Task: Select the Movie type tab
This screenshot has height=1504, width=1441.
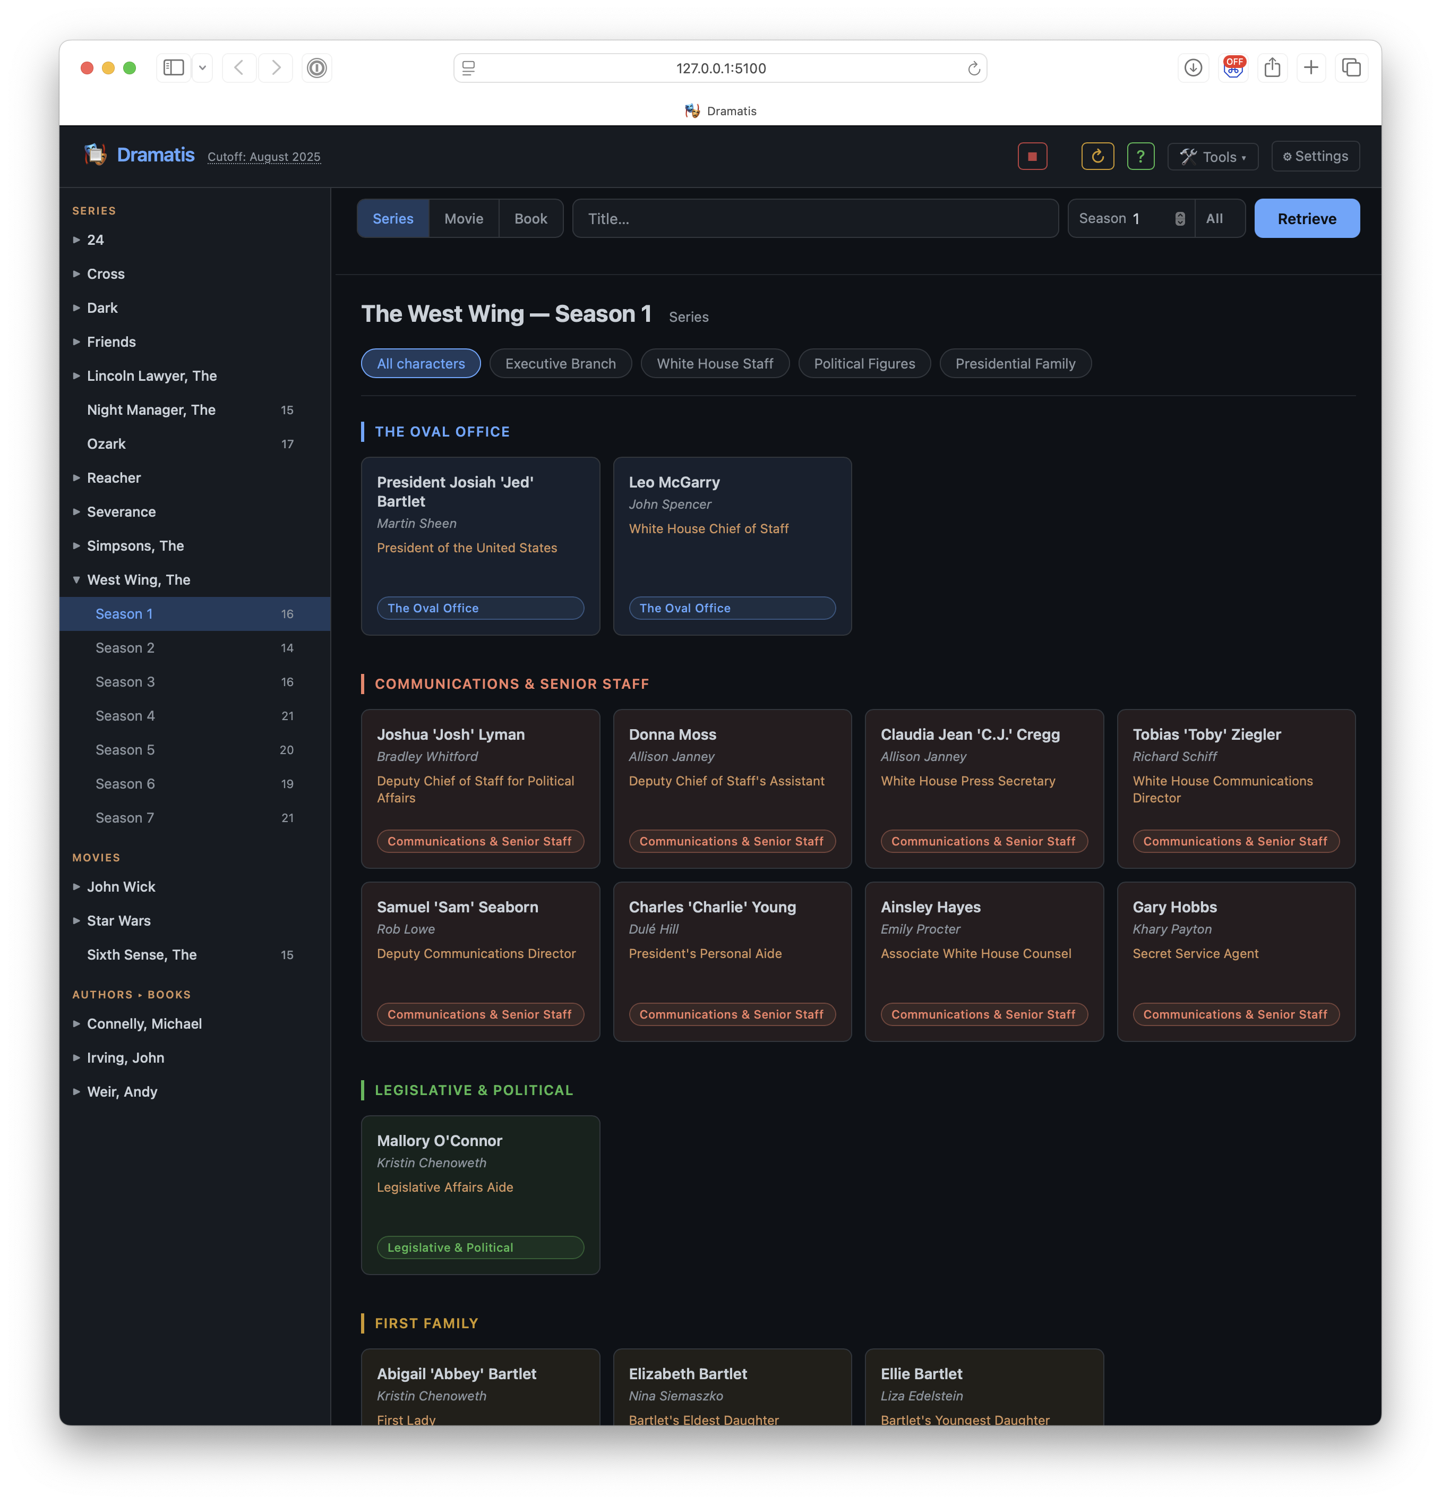Action: (464, 219)
